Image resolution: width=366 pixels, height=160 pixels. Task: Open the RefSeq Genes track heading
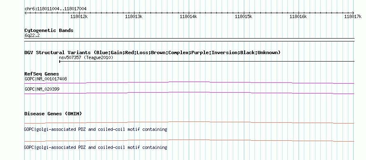(x=42, y=74)
